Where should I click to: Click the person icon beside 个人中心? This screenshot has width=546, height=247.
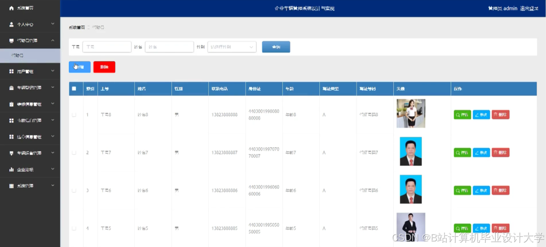pyautogui.click(x=12, y=25)
